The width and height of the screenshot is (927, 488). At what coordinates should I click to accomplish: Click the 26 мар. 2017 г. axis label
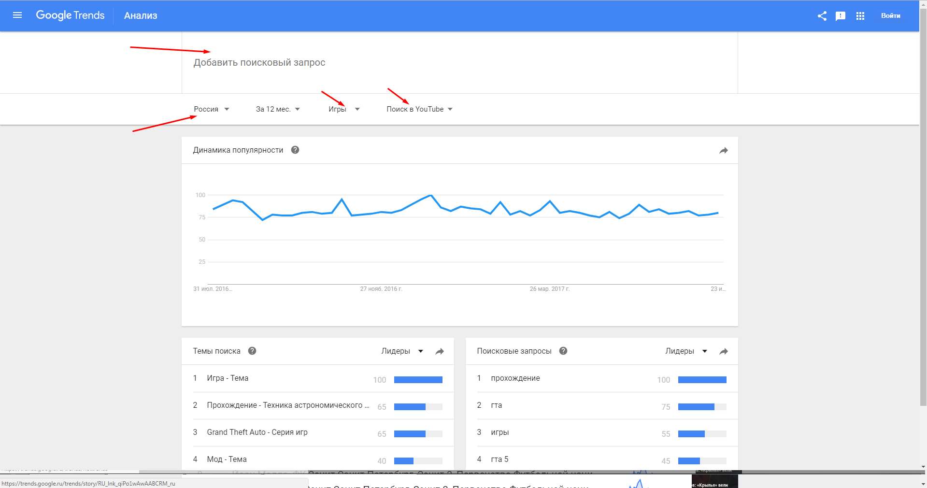(x=549, y=289)
